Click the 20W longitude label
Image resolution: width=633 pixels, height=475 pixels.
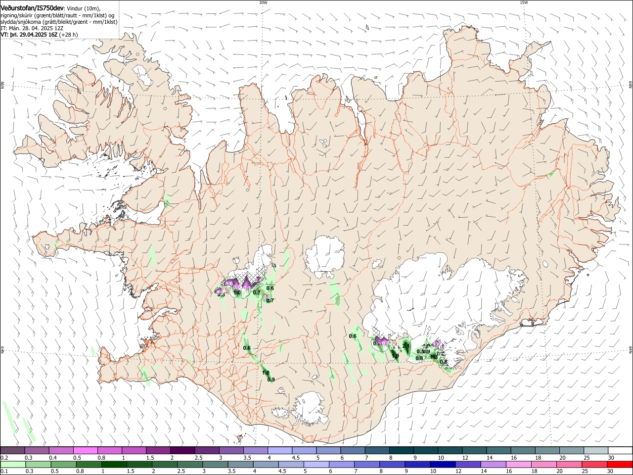tap(263, 2)
